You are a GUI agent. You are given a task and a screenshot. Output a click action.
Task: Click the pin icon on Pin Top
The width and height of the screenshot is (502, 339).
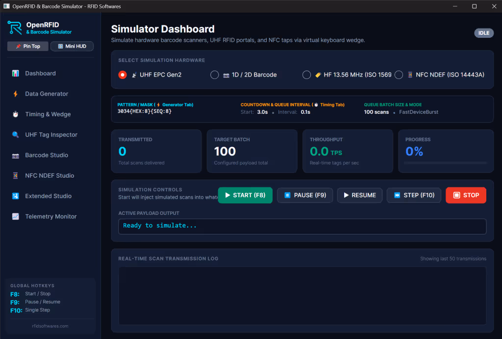[x=18, y=46]
